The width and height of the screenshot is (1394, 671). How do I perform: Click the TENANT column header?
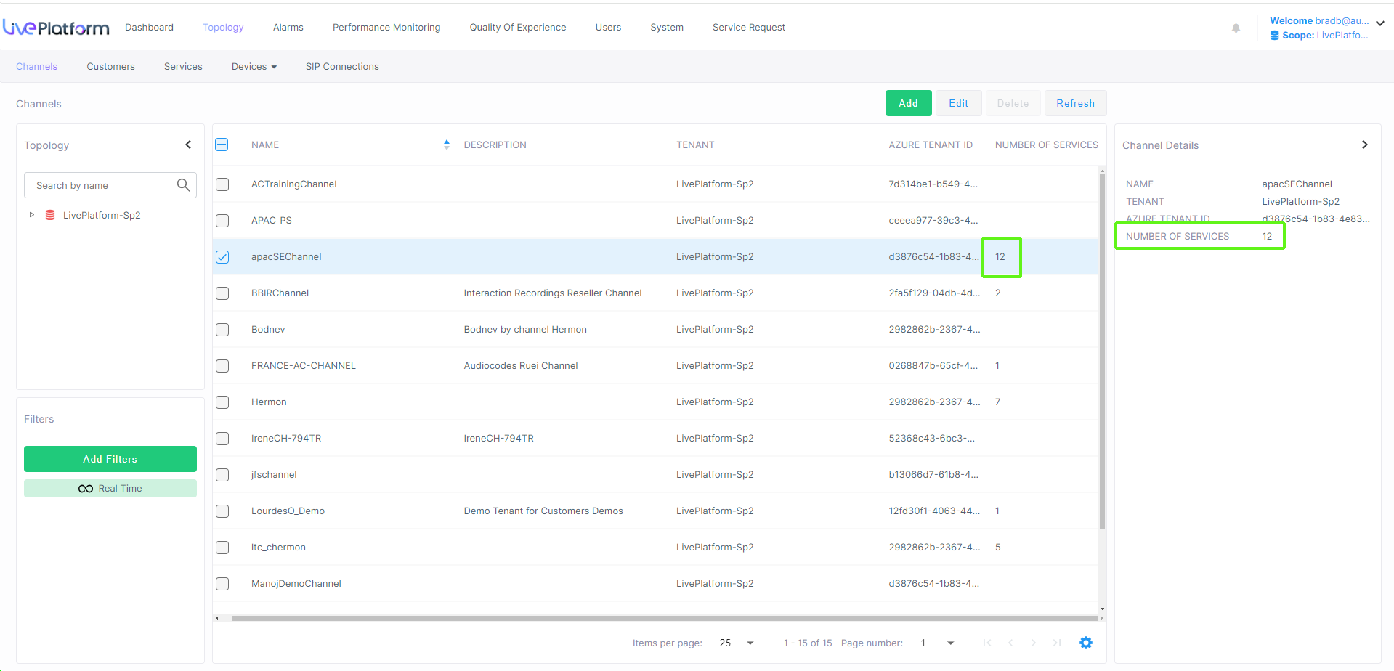[695, 145]
